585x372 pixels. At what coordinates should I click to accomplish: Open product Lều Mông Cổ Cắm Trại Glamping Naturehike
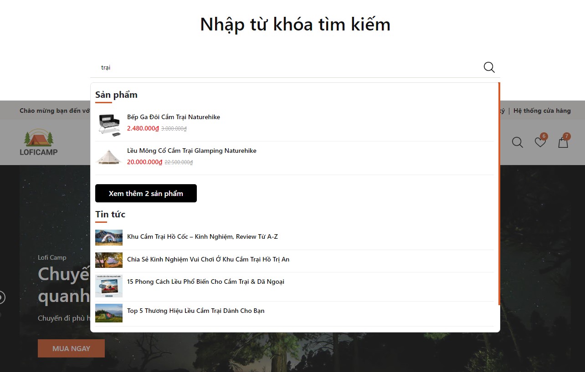click(x=192, y=151)
